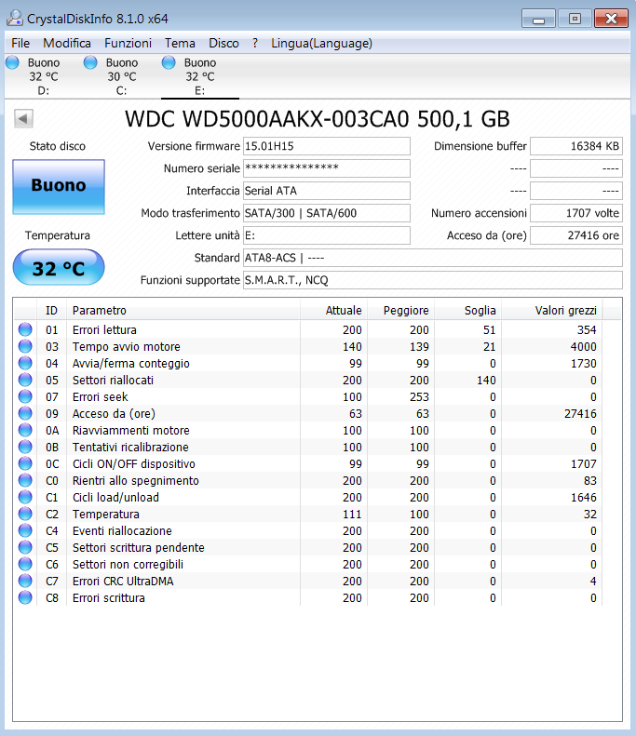Click the Versione firmware field 15.01H15
Viewport: 636px width, 736px height.
coord(327,146)
